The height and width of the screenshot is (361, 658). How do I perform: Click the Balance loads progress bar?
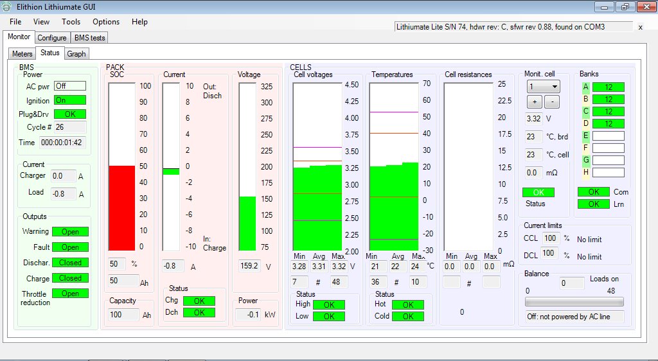coord(574,302)
